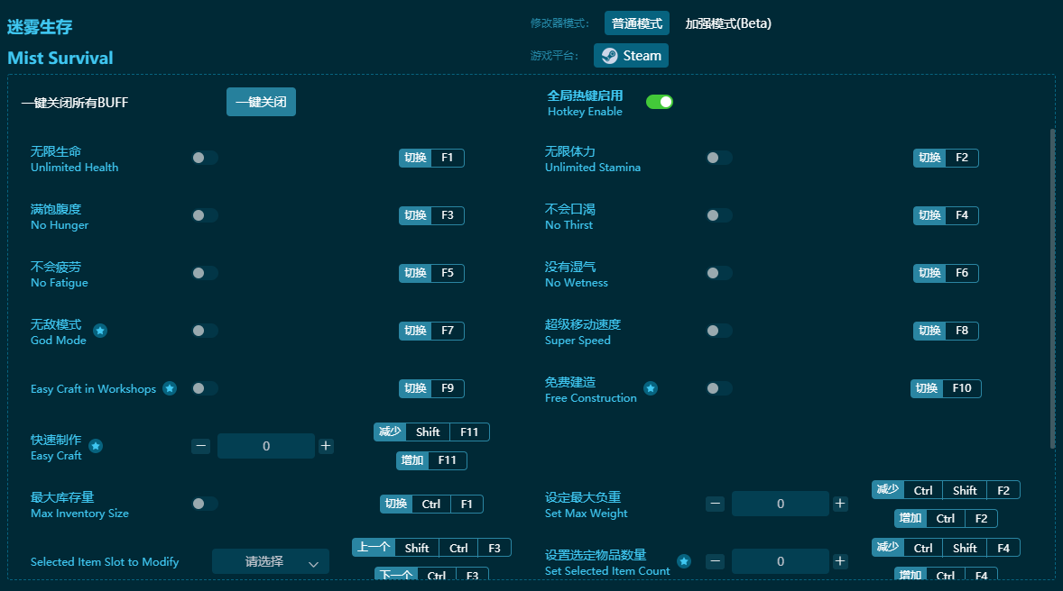Turn off the Hotkey Enable switch
Screen dimensions: 1063x591
pyautogui.click(x=660, y=102)
